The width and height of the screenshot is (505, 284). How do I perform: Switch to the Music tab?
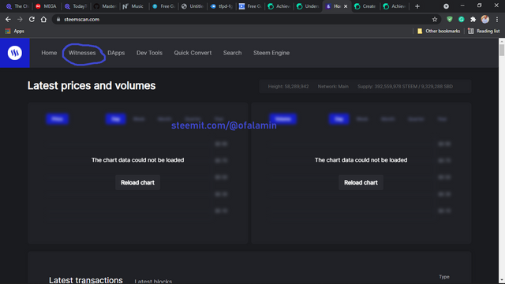pyautogui.click(x=133, y=6)
